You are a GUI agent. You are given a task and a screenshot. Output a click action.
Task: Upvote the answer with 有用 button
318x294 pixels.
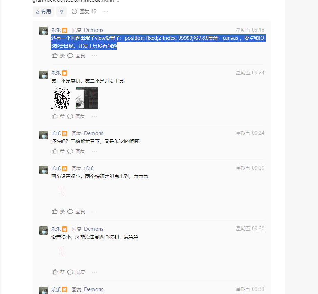[43, 11]
